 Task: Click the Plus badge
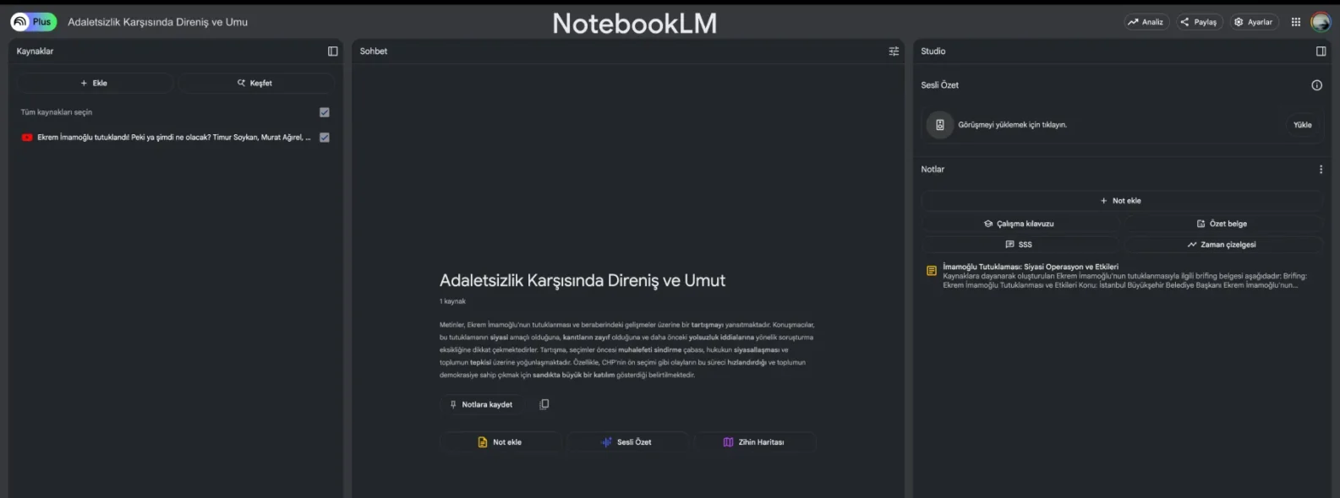point(41,22)
